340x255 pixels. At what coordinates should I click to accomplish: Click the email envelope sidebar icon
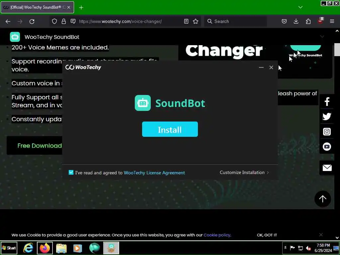tap(327, 168)
